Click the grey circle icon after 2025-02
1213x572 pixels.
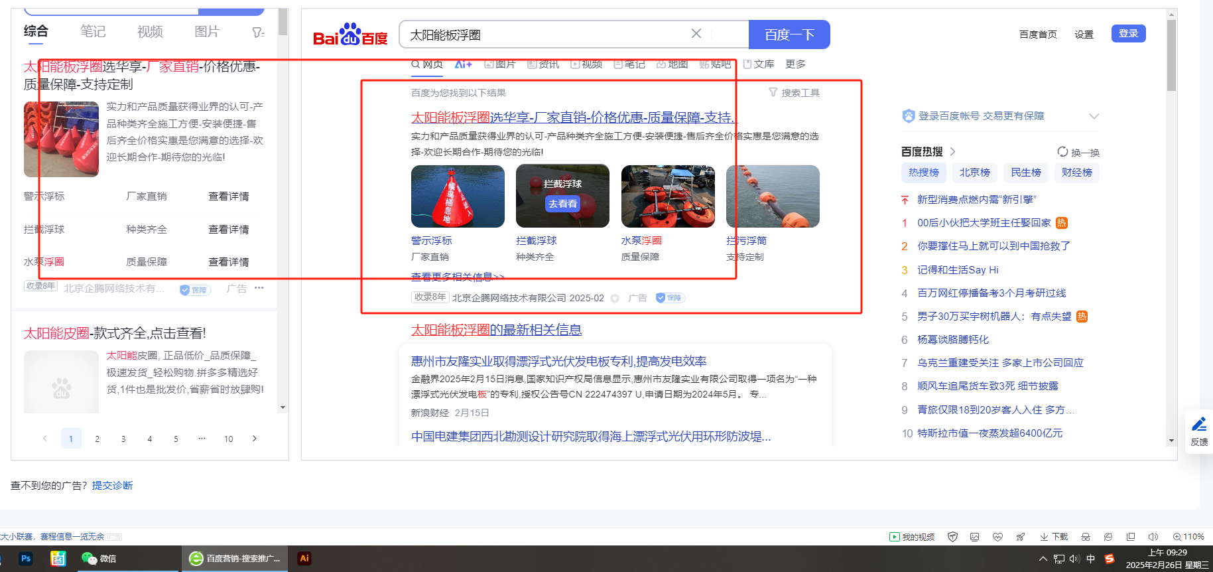[x=615, y=299]
